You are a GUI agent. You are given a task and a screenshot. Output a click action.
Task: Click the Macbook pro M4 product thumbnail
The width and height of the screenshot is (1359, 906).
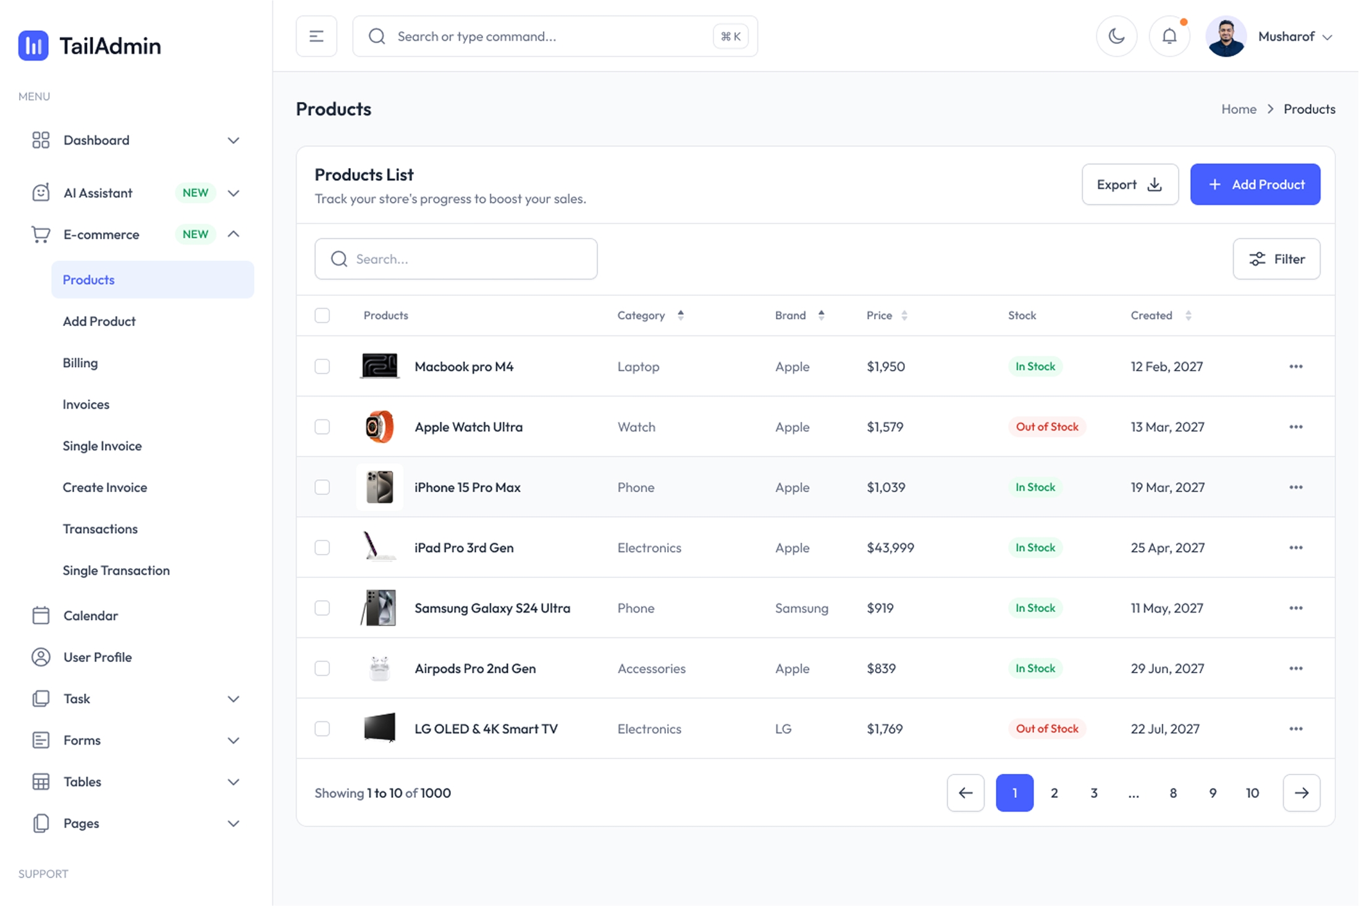tap(380, 366)
